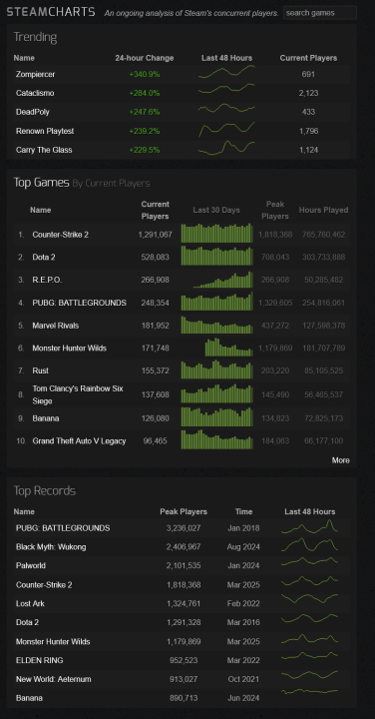The width and height of the screenshot is (375, 719).
Task: Open the R.E.P.O. game page
Action: 47,280
